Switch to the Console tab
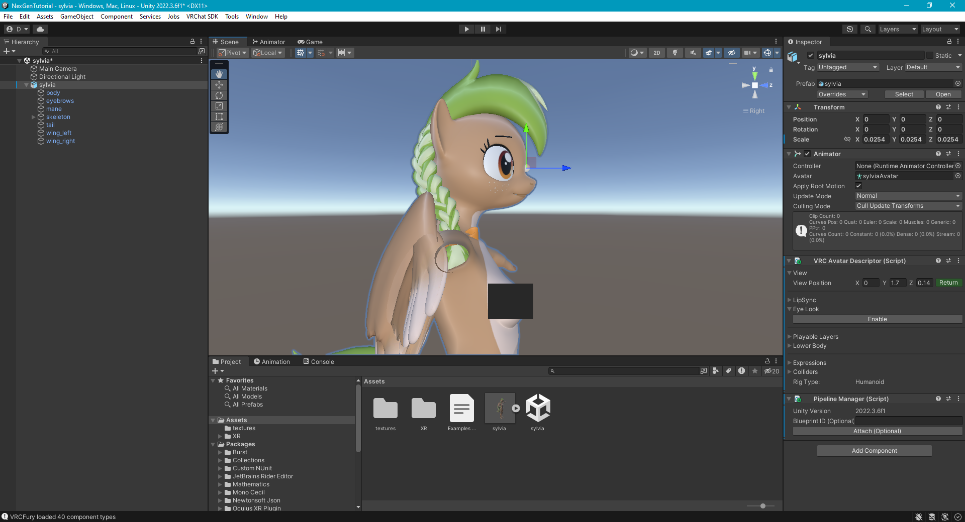This screenshot has height=522, width=965. click(319, 361)
